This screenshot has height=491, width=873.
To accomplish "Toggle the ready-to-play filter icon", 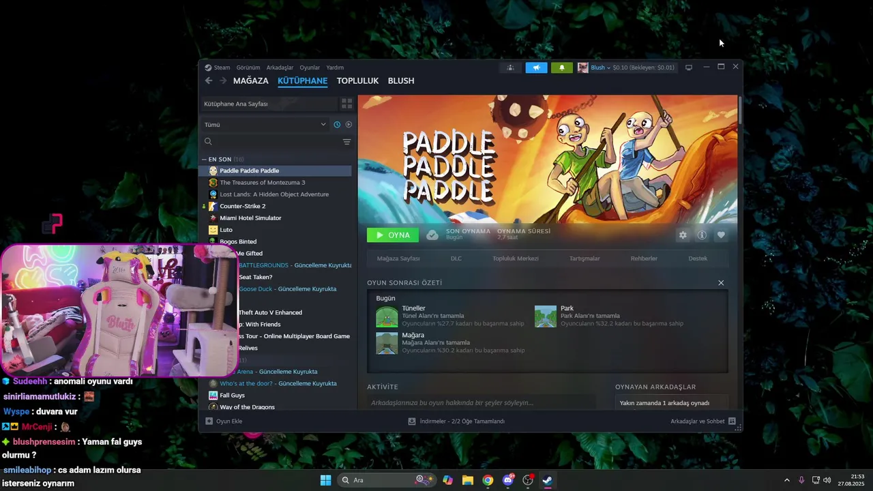I will tap(349, 125).
